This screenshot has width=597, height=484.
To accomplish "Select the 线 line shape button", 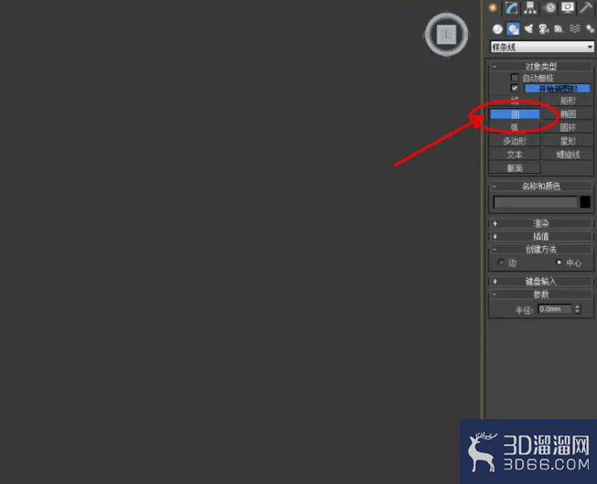I will [515, 101].
